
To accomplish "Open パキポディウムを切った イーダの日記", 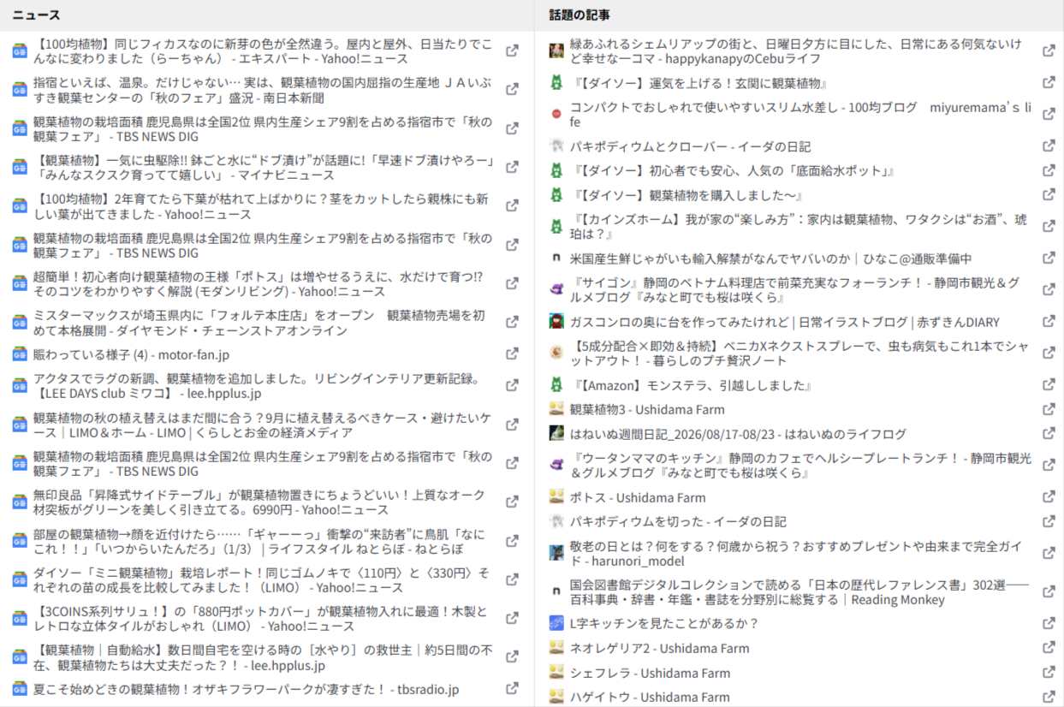I will pos(678,521).
